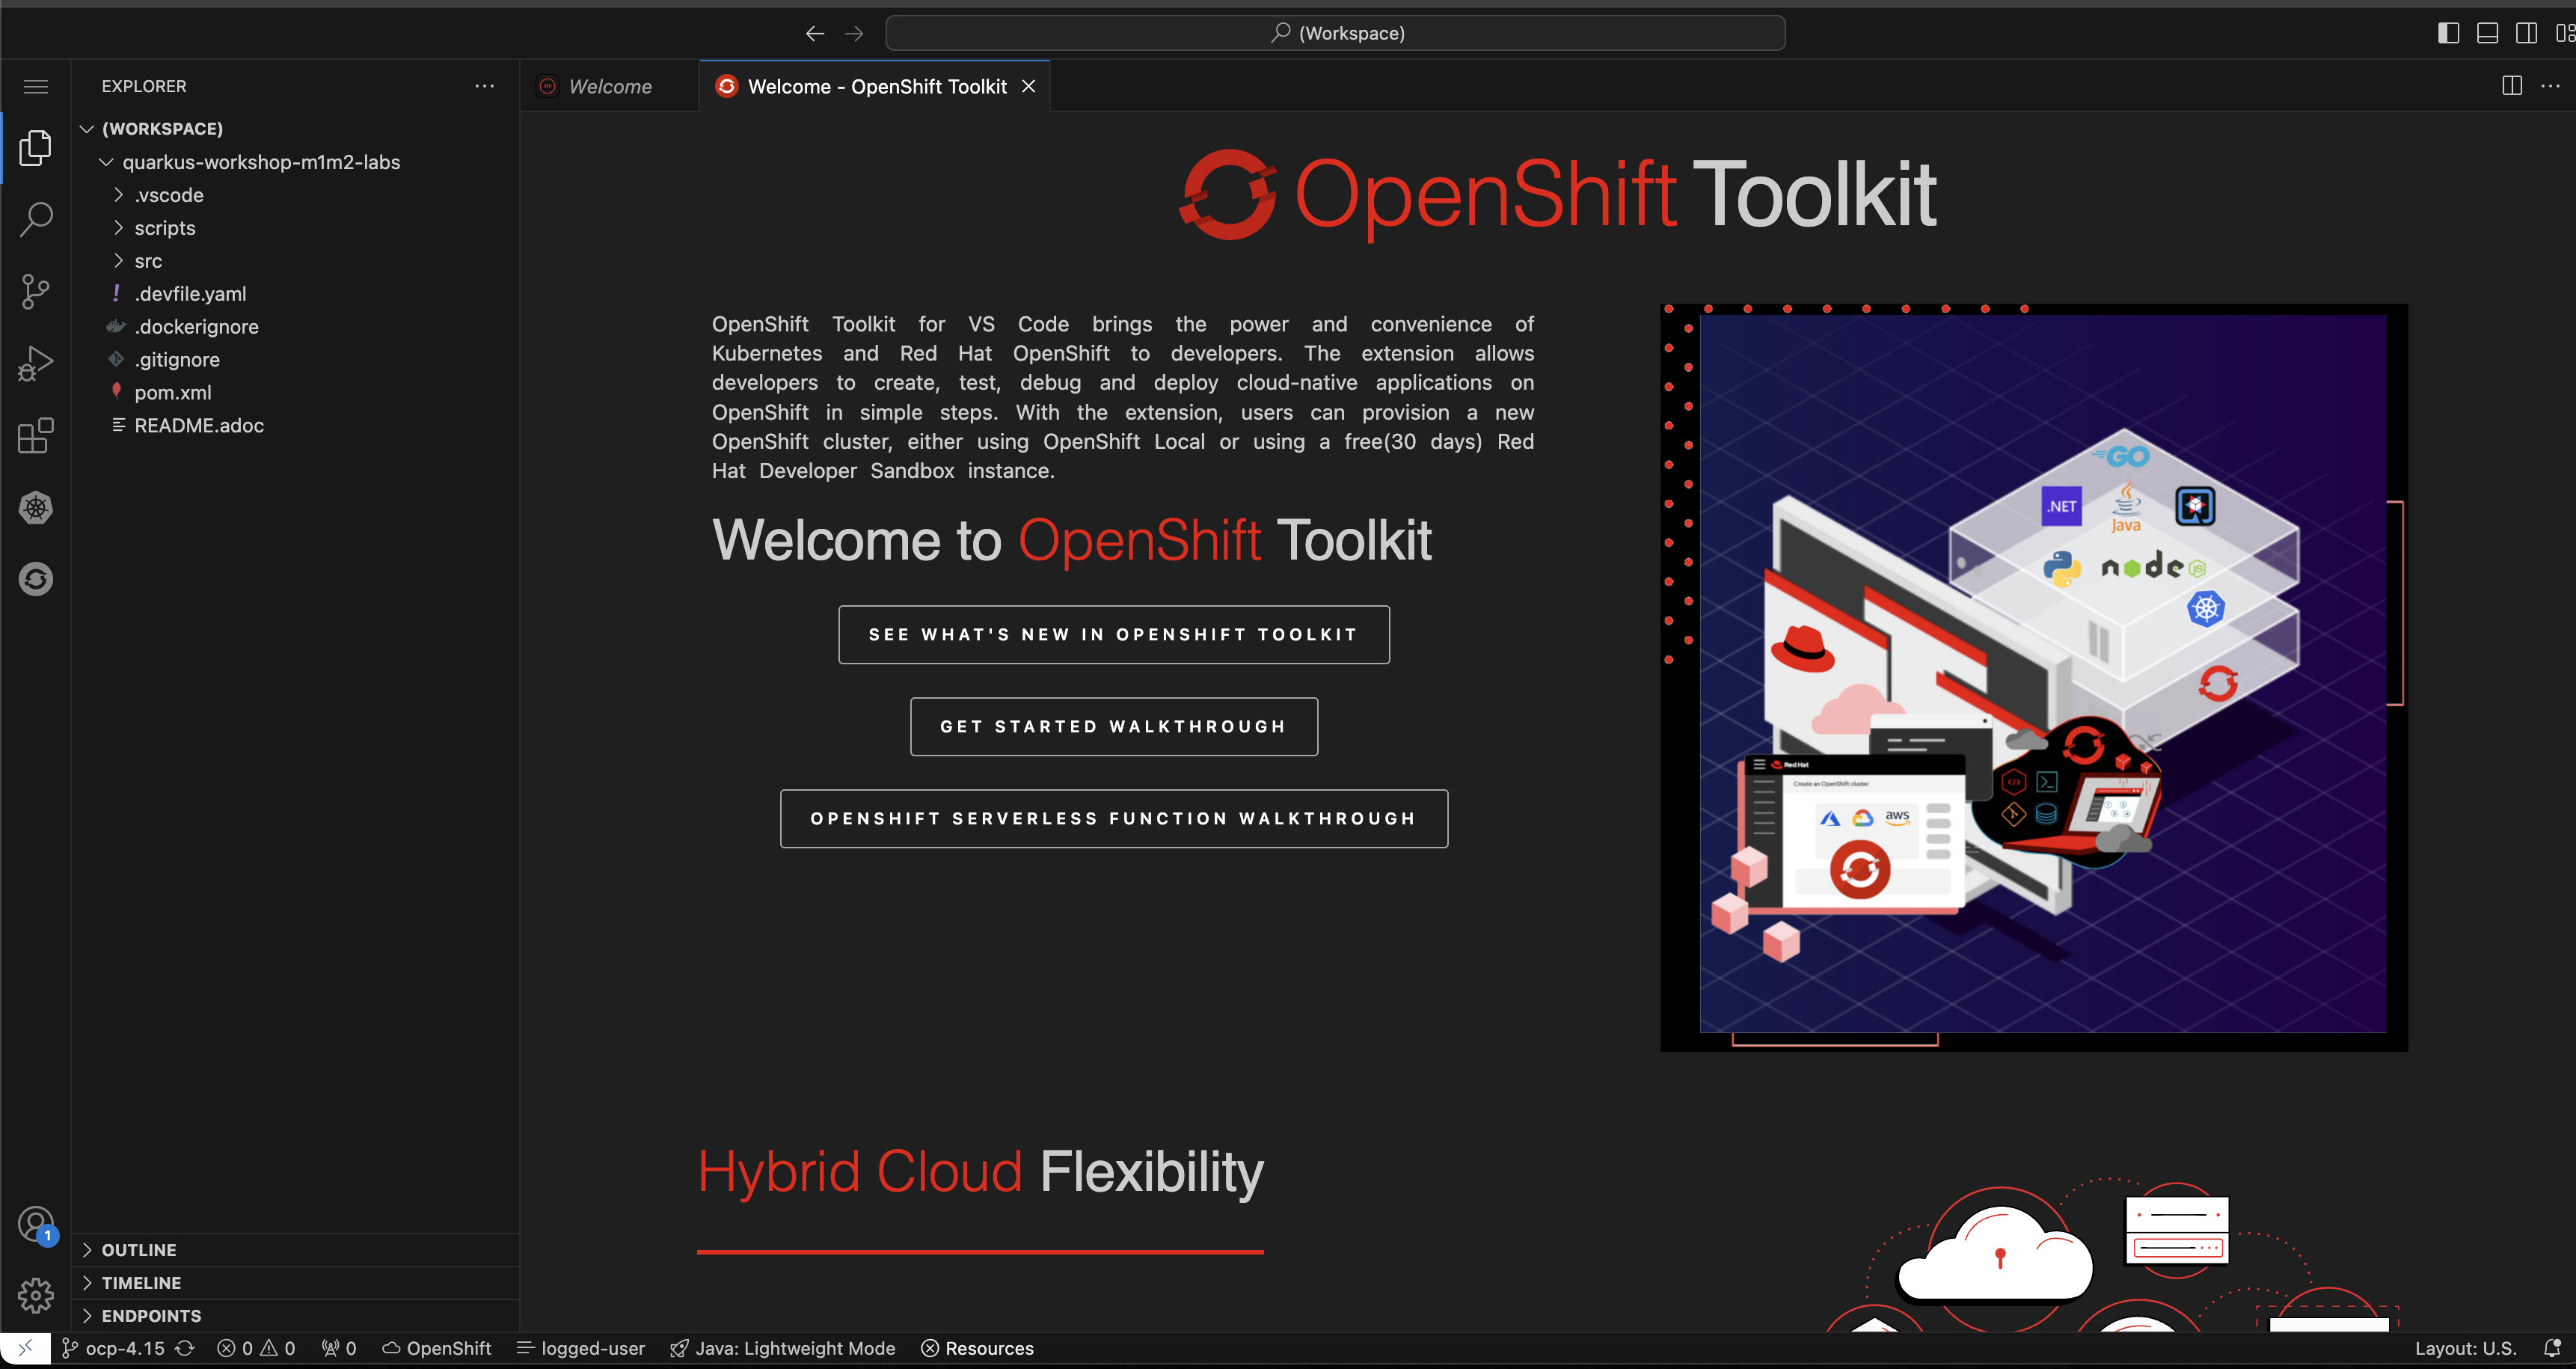
Task: Click Get Started Walkthrough button
Action: click(1113, 726)
